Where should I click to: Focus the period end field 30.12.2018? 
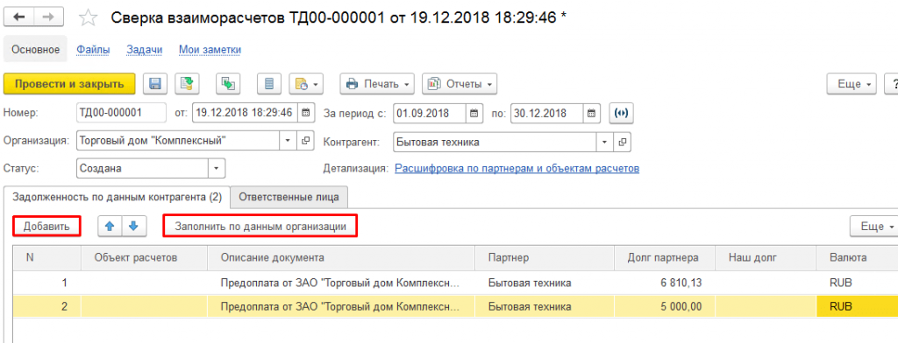coord(548,113)
